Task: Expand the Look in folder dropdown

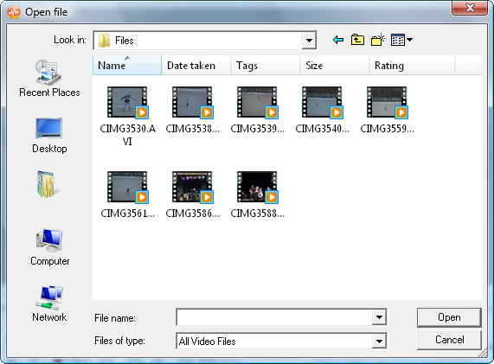Action: (309, 41)
